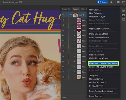The image size is (126, 100).
Task: Hide the dark maroon heart sublayer
Action: (63, 30)
